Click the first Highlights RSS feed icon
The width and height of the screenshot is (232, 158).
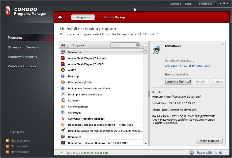7,141
